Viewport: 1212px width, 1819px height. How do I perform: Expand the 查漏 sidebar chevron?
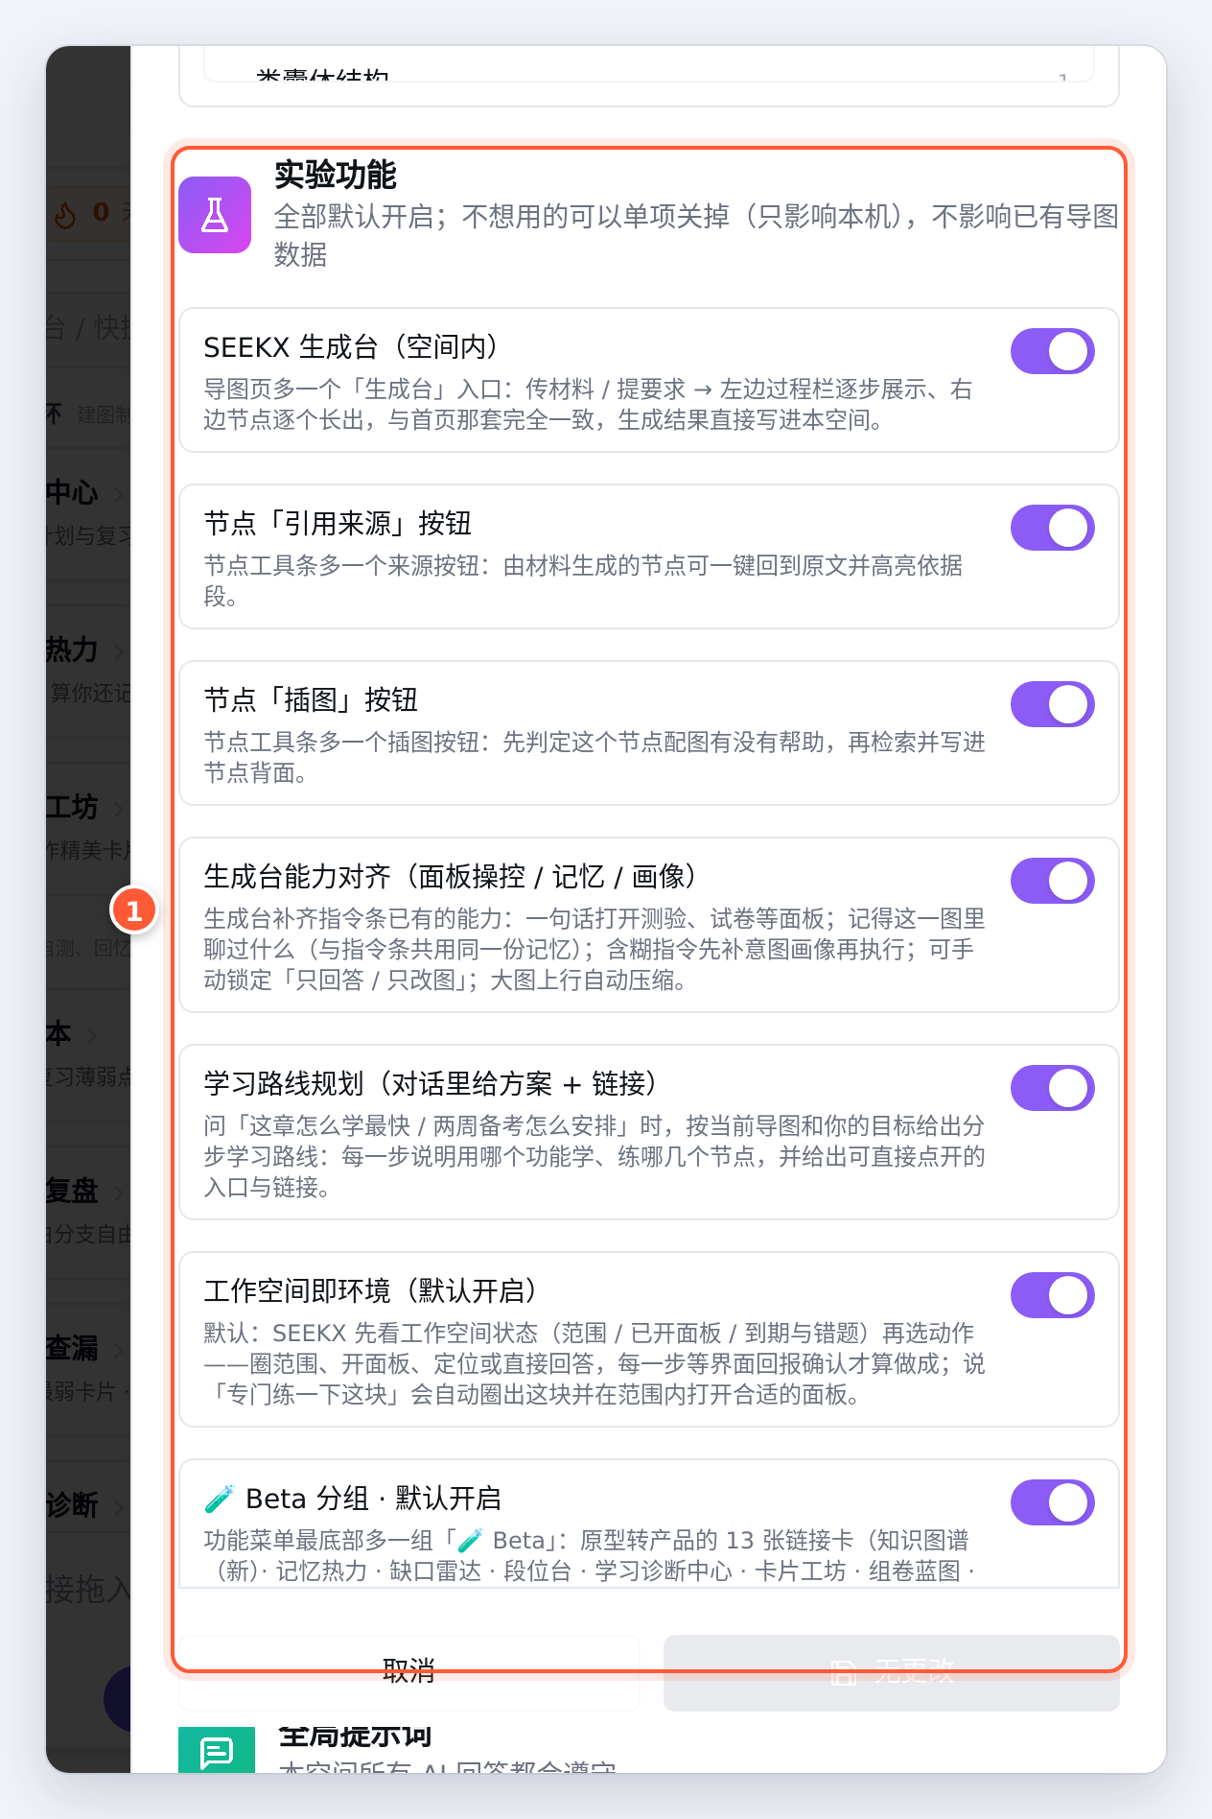(119, 1350)
